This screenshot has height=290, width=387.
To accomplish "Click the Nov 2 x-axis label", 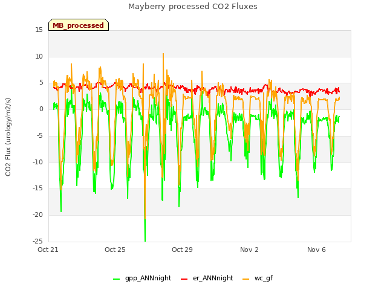I will click(249, 250).
